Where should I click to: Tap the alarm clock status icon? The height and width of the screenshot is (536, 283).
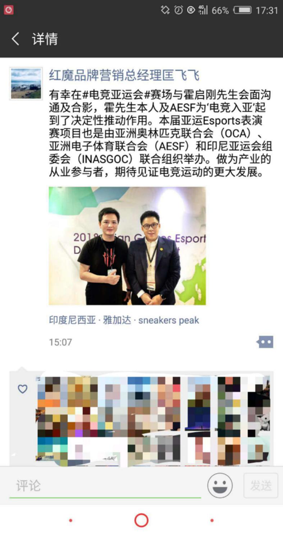coord(178,10)
